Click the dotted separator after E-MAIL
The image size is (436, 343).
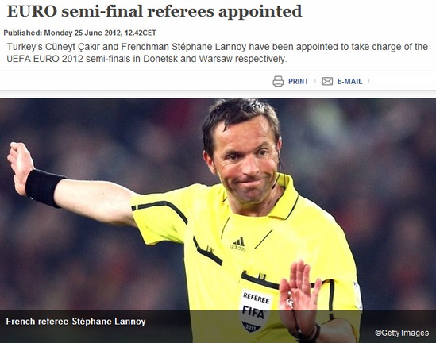tap(369, 81)
